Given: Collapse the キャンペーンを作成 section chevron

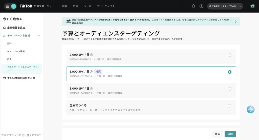Looking at the screenshot, I should [x=39, y=35].
